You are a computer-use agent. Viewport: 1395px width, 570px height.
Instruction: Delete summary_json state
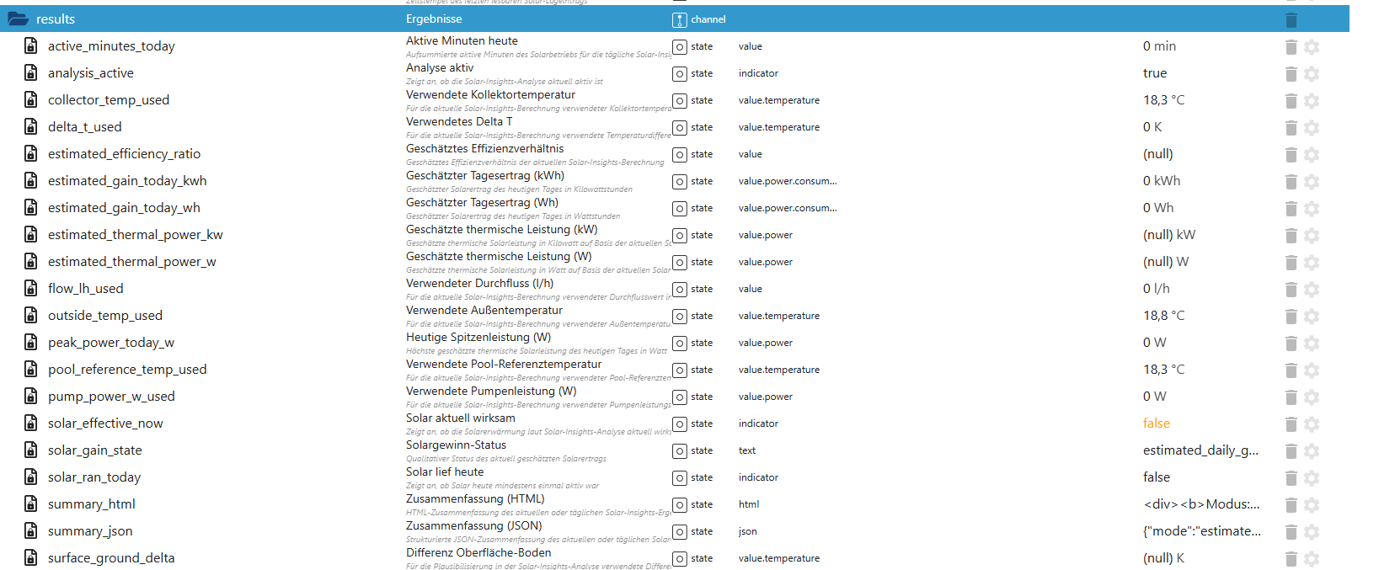tap(1291, 532)
